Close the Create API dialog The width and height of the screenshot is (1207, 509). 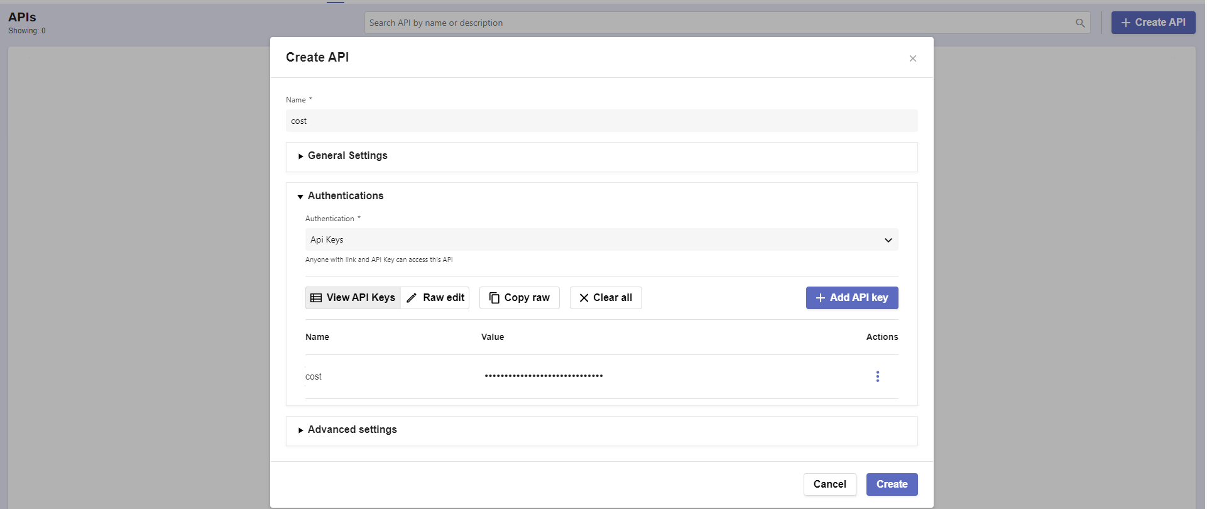click(912, 58)
